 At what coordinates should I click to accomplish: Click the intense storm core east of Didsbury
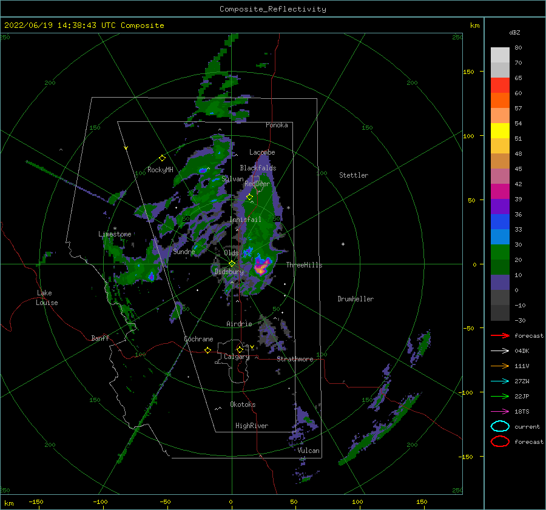263,266
